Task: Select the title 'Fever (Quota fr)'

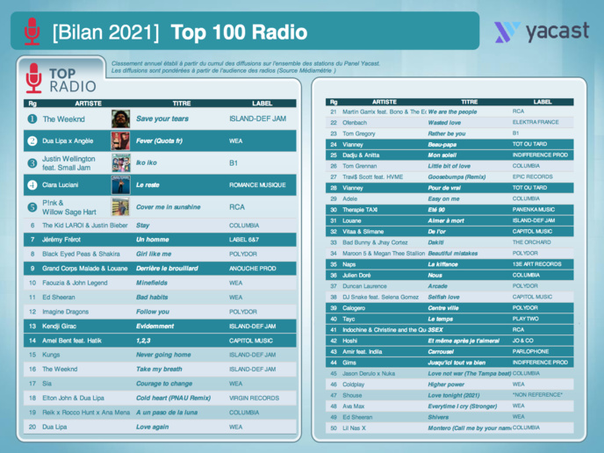Action: click(x=159, y=141)
